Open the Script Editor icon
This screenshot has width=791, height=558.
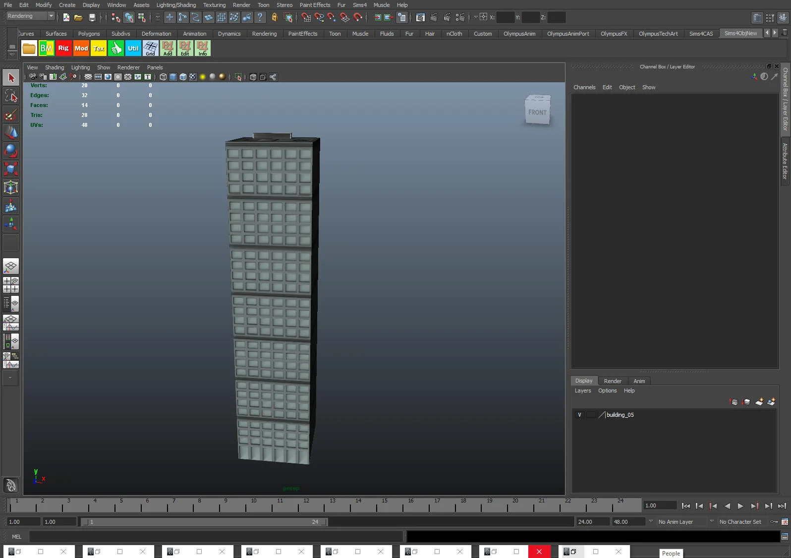785,537
